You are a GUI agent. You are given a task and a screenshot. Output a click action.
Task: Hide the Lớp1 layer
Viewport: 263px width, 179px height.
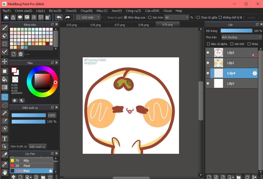(x=208, y=63)
